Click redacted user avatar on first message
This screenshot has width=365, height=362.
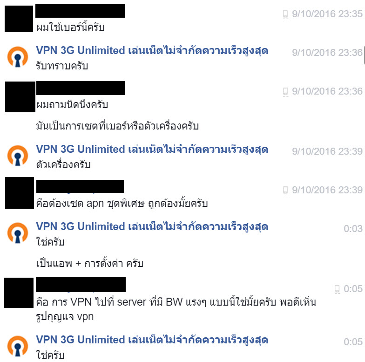[x=19, y=19]
